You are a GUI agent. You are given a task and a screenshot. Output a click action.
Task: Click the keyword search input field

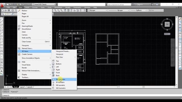pyautogui.click(x=119, y=5)
